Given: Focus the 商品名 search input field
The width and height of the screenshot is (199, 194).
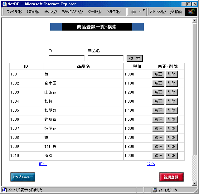Looking at the screenshot, I should pyautogui.click(x=106, y=58).
